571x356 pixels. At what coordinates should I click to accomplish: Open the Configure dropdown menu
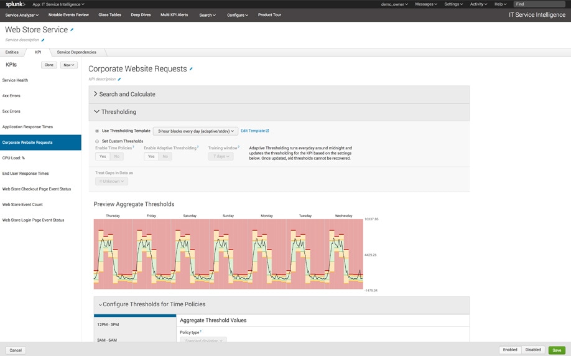pyautogui.click(x=238, y=16)
